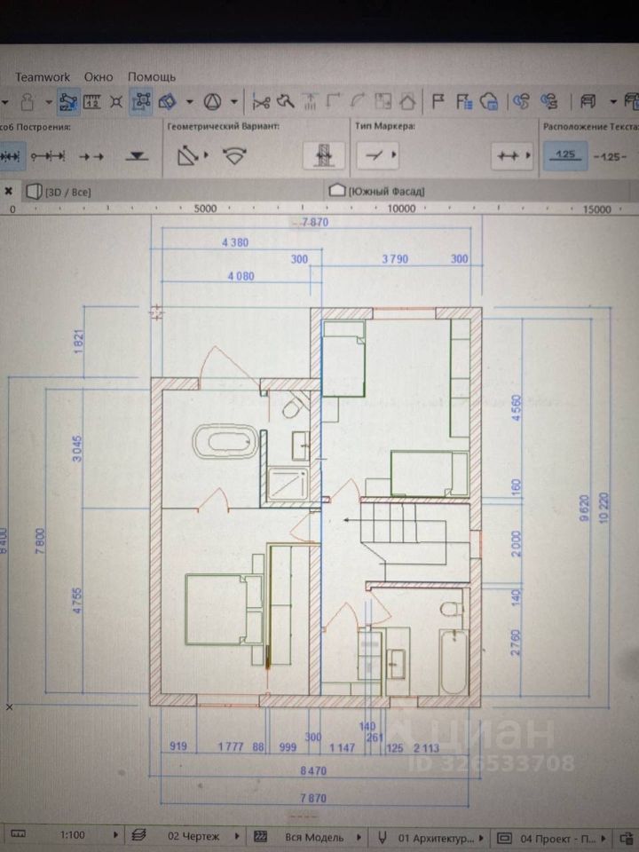Click the single flag icon
Image resolution: width=639 pixels, height=852 pixels.
438,101
